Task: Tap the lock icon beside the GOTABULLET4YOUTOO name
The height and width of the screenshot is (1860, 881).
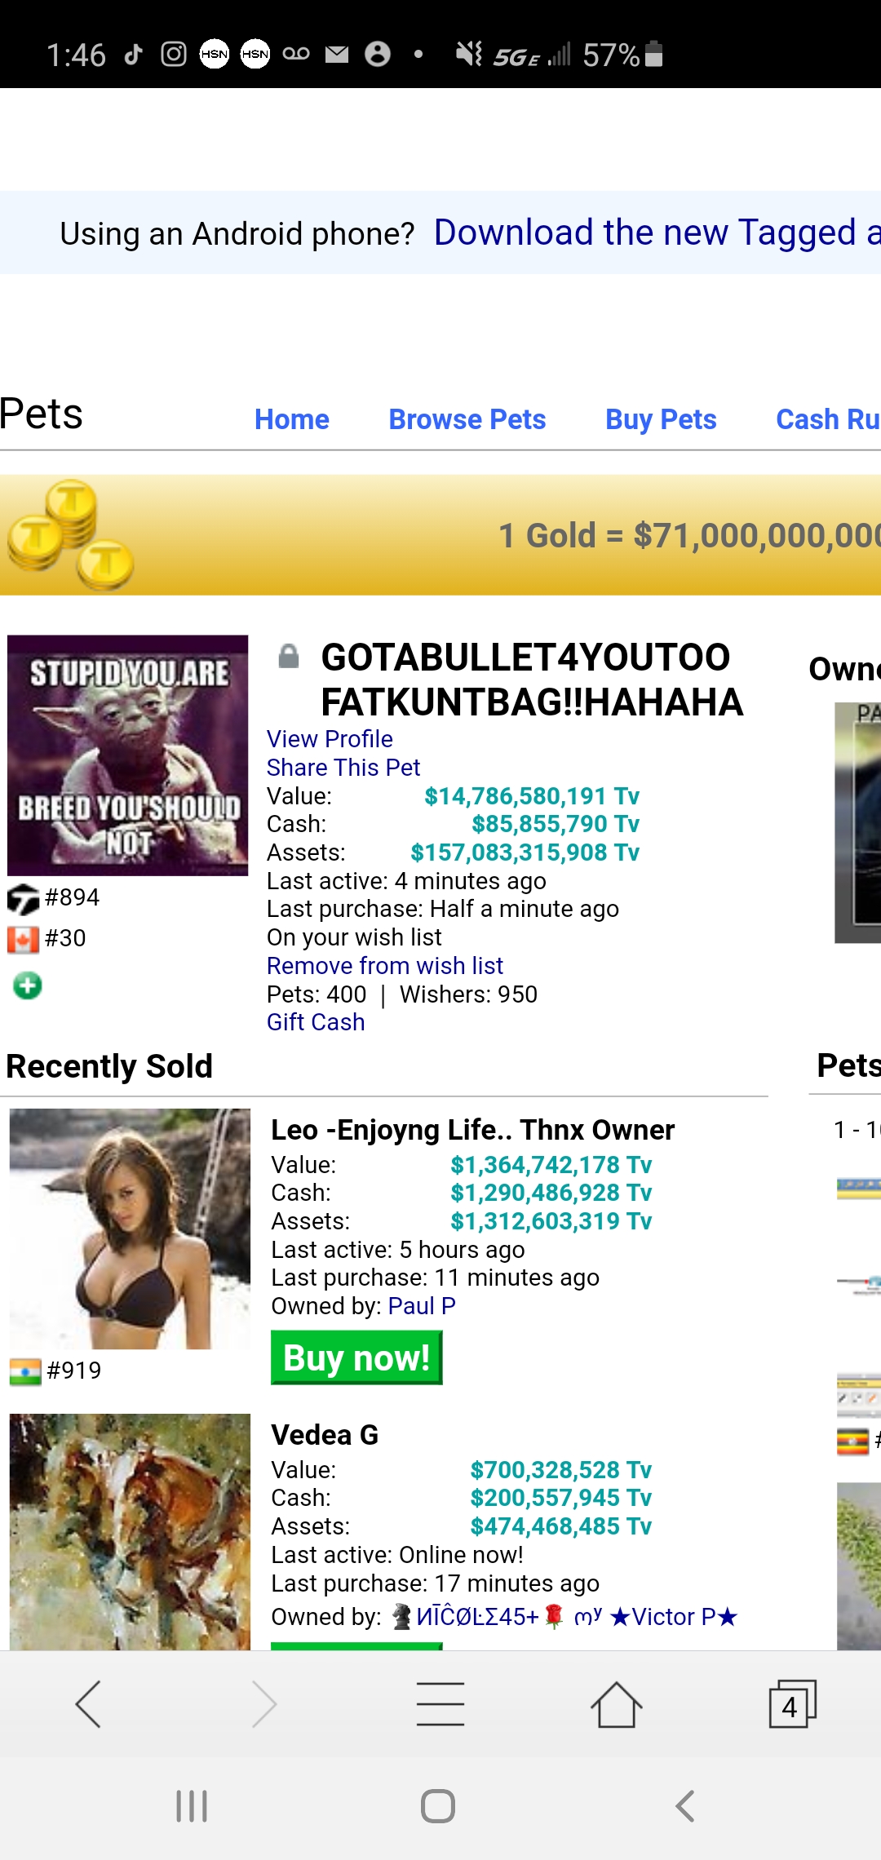Action: 289,656
